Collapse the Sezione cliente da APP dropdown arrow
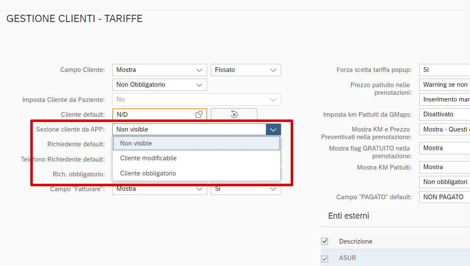This screenshot has height=266, width=470. [x=273, y=129]
